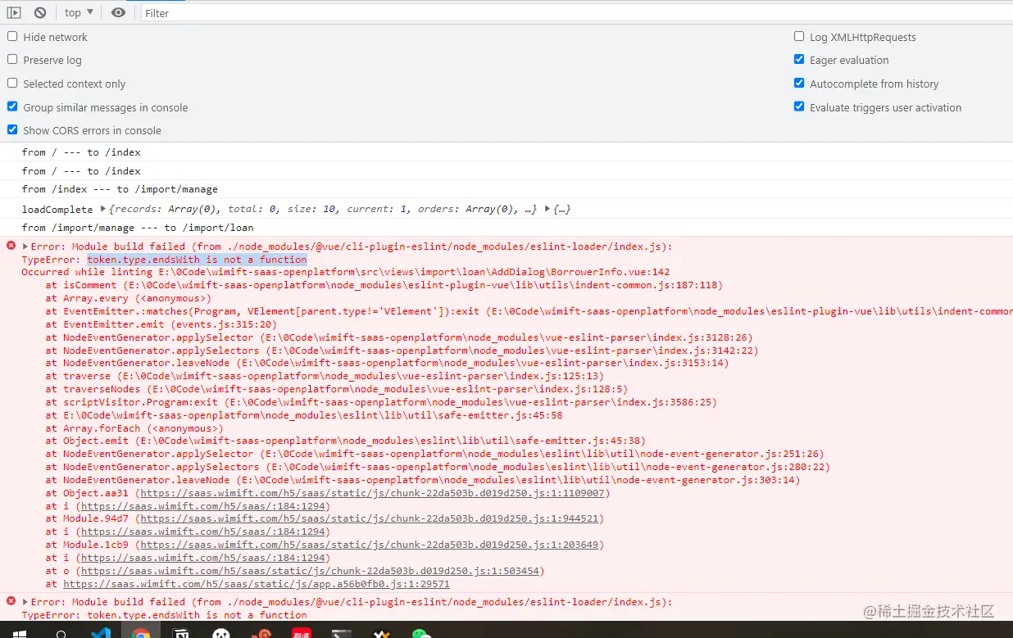Uncheck Evaluate triggers user activation
This screenshot has height=638, width=1013.
coord(799,106)
